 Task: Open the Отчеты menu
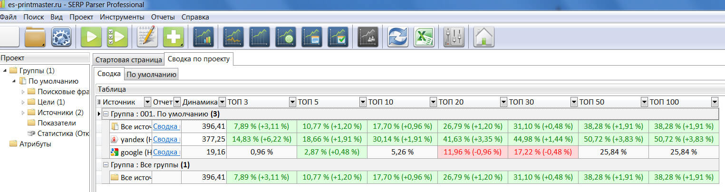pyautogui.click(x=163, y=17)
